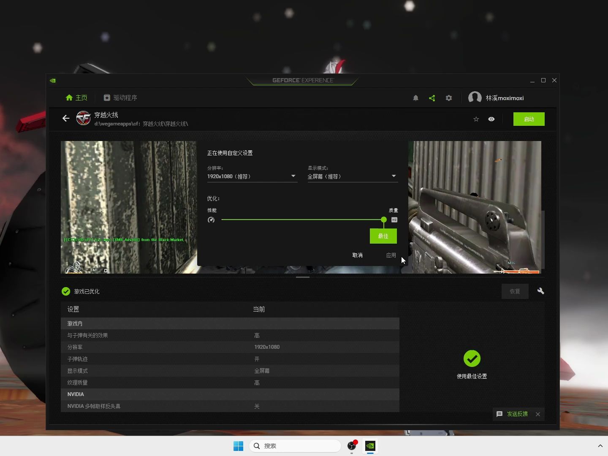Viewport: 608px width, 456px height.
Task: Click the left game screenshot thumbnail
Action: [x=129, y=207]
